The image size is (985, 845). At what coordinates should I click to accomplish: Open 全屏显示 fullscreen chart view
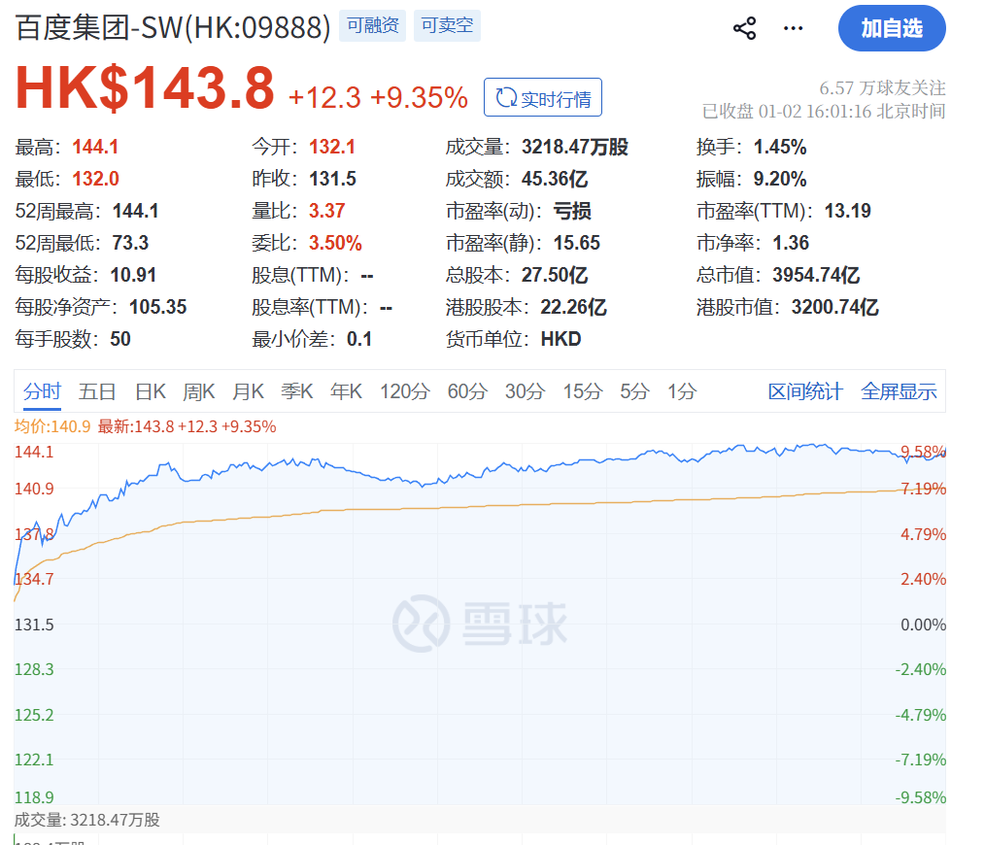899,391
